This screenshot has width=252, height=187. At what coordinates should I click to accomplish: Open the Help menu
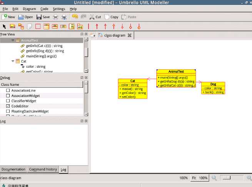(73, 9)
